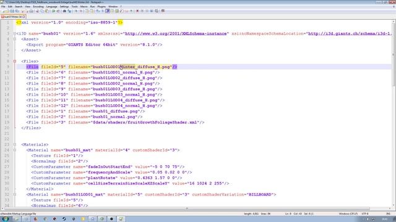The image size is (396, 222).
Task: Click the Paste toolbar icon
Action: pos(47,11)
